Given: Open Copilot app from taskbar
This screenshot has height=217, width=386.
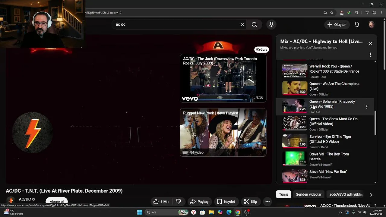Looking at the screenshot, I should point(220,212).
